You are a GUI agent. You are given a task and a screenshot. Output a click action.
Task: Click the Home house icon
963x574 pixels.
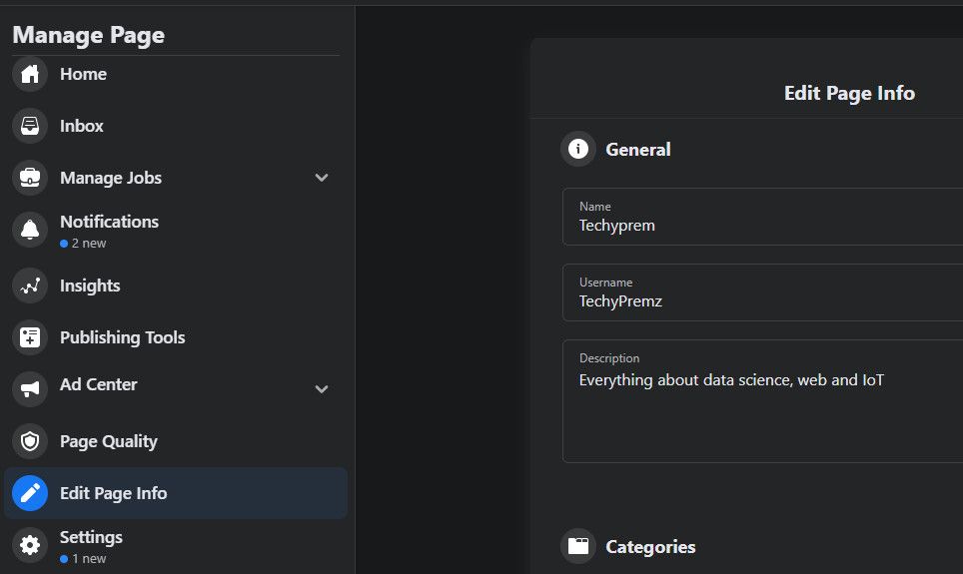pos(30,74)
